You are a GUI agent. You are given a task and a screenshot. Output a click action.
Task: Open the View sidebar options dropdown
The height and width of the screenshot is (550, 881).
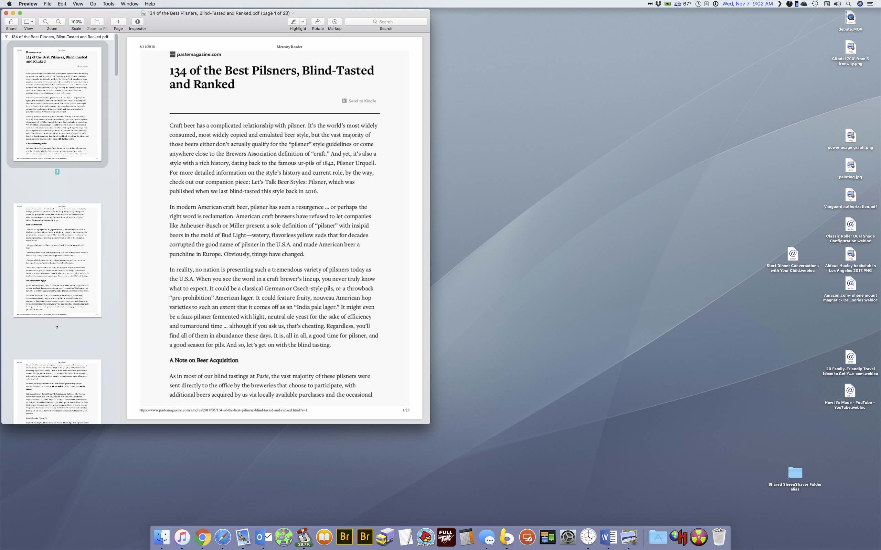(x=28, y=22)
